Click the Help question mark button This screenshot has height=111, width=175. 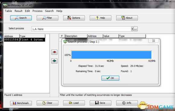(x=100, y=18)
